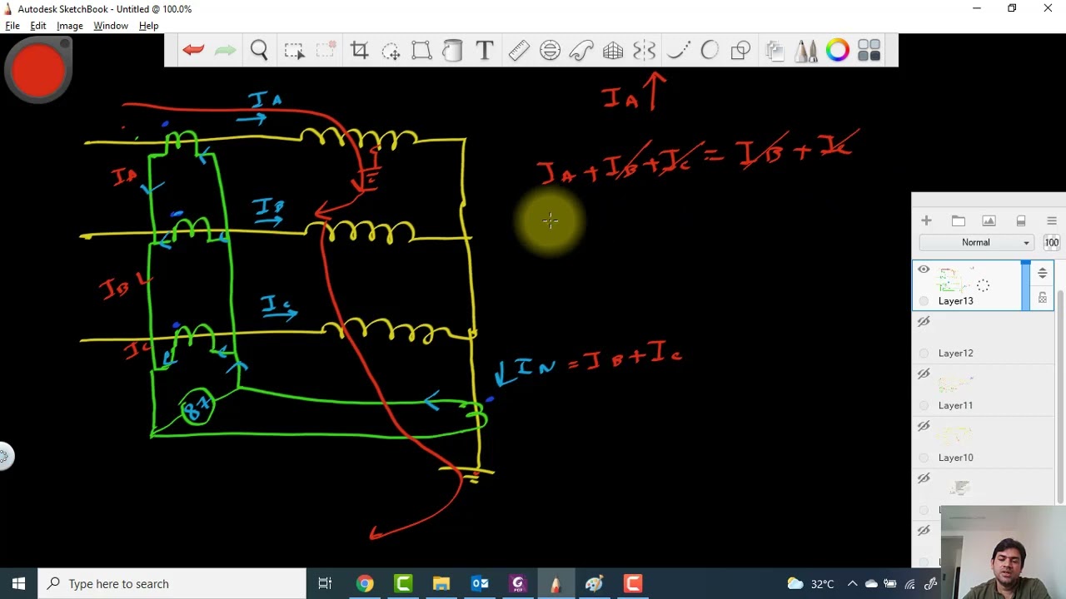This screenshot has height=599, width=1066.
Task: Open File Explorer from taskbar
Action: [441, 583]
